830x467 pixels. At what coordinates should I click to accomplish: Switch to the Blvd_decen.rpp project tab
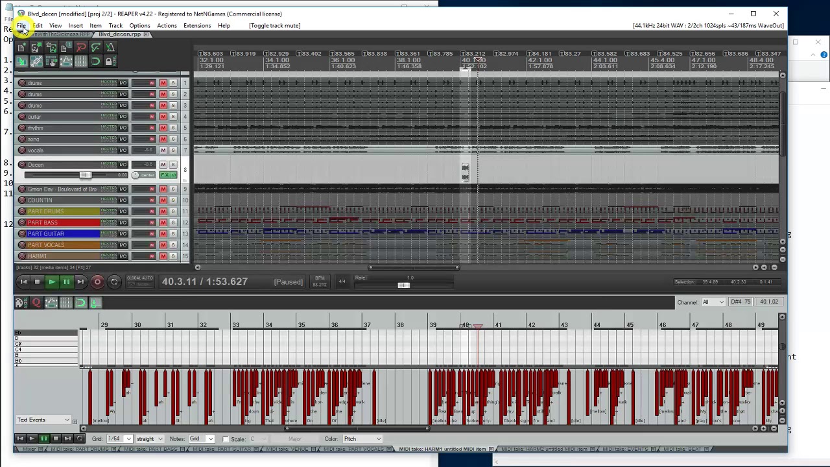click(121, 34)
